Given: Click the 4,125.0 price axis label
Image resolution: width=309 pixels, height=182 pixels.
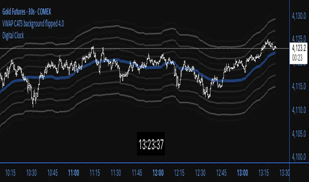Looking at the screenshot, I should pyautogui.click(x=299, y=39).
